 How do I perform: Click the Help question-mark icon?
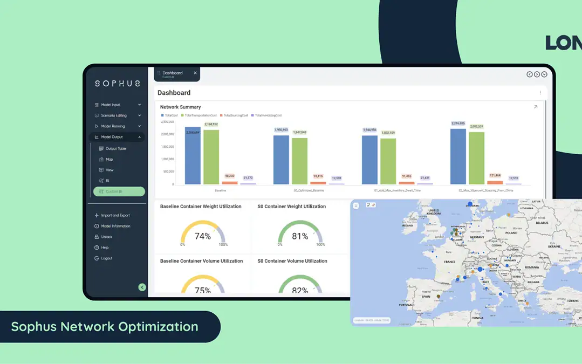click(97, 248)
